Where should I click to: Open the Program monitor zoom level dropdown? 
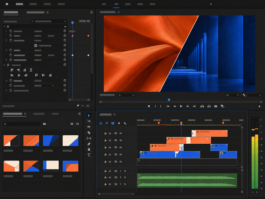[x=126, y=95]
